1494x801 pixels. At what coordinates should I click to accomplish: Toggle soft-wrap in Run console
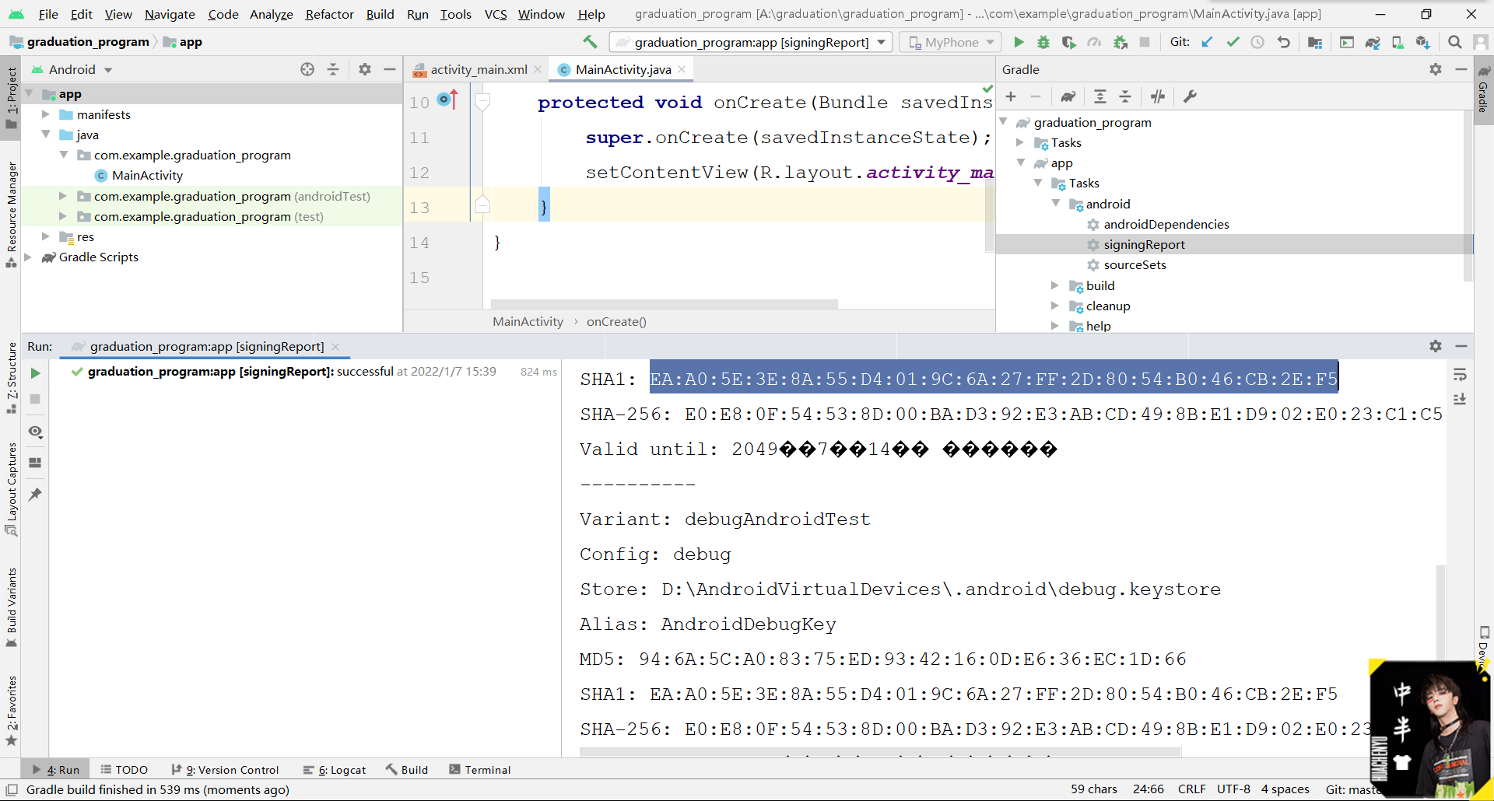click(1461, 375)
